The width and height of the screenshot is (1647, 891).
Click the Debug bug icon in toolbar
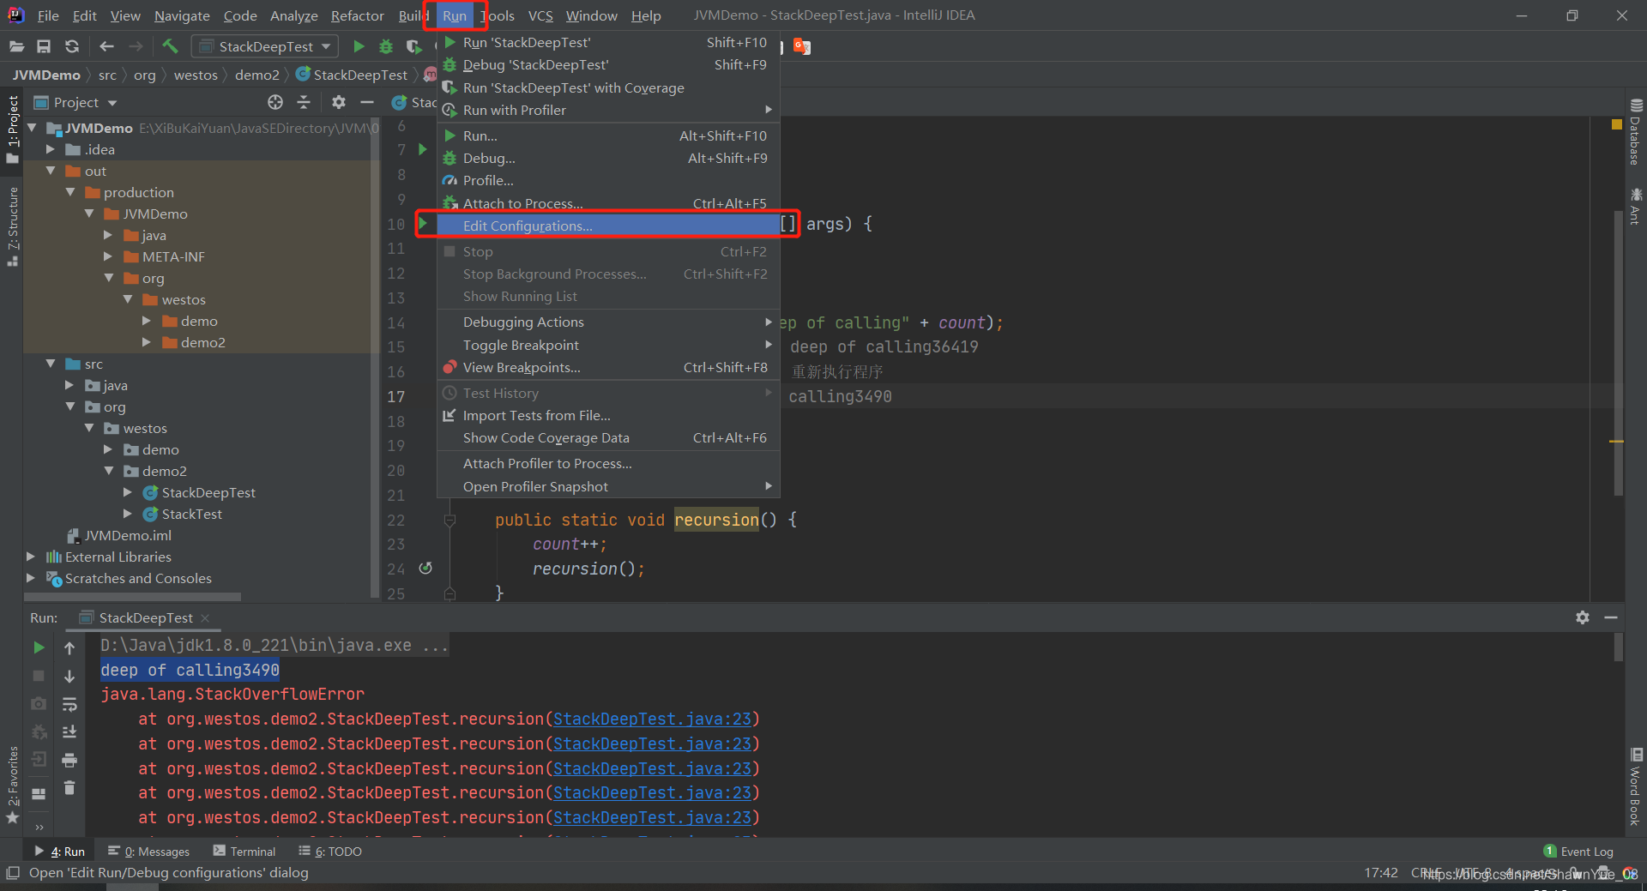pos(386,46)
